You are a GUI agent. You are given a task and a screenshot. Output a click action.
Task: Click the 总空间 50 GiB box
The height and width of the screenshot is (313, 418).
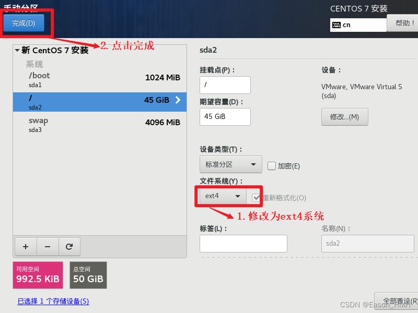(88, 275)
